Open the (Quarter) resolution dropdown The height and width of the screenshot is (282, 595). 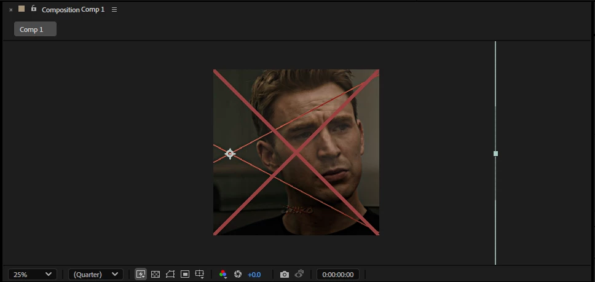click(96, 275)
